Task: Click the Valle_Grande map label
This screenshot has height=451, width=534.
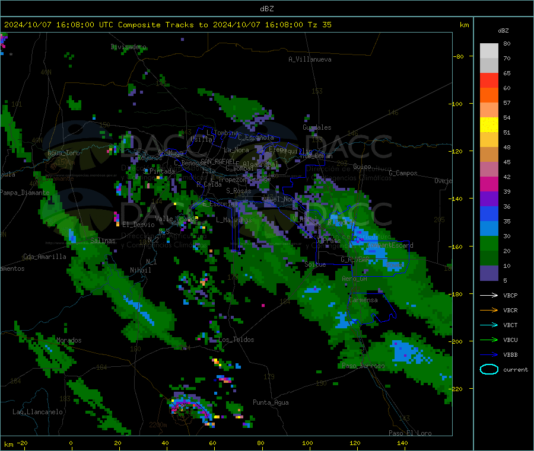Action: pos(176,218)
